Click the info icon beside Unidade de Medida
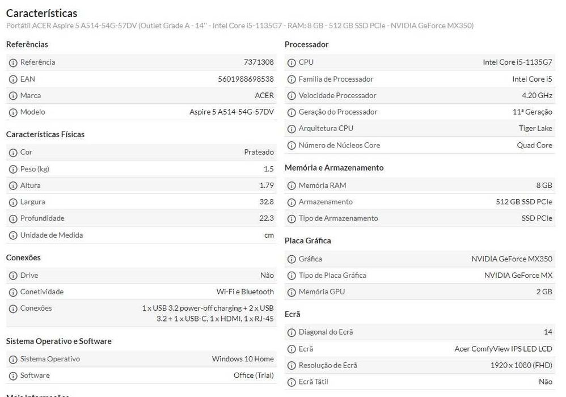566x397 pixels. coord(13,236)
